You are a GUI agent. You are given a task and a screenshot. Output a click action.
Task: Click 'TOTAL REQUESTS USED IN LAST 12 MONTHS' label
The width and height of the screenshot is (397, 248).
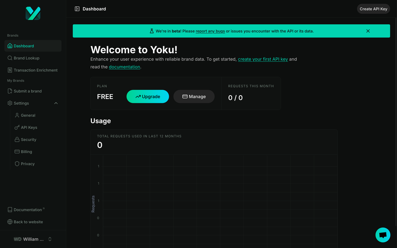click(x=139, y=136)
